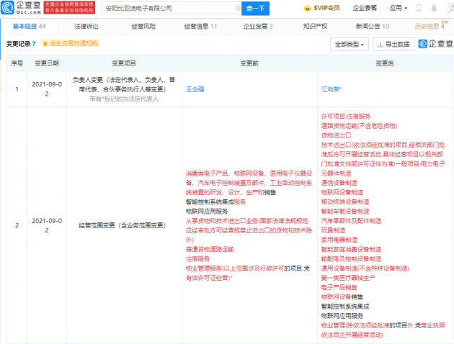Click the 家用电器制造 line

339,240
